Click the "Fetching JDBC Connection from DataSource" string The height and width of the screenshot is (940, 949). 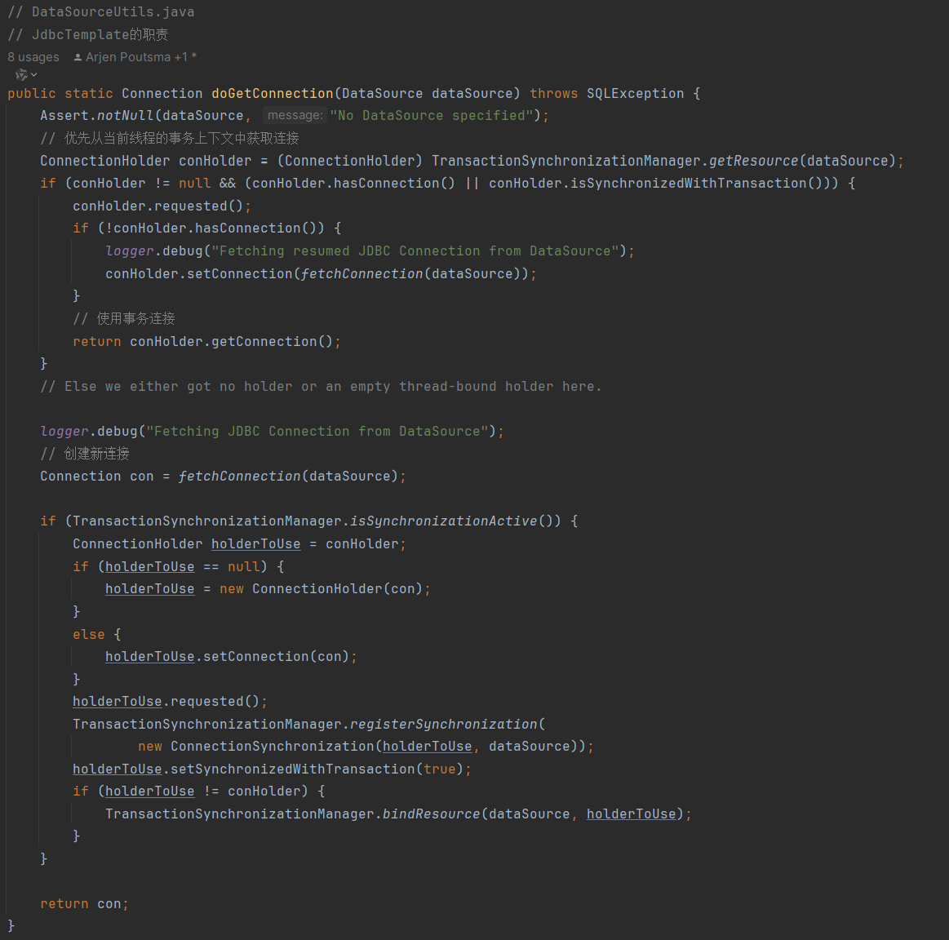(317, 431)
